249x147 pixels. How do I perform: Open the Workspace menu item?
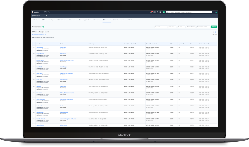pos(36,16)
